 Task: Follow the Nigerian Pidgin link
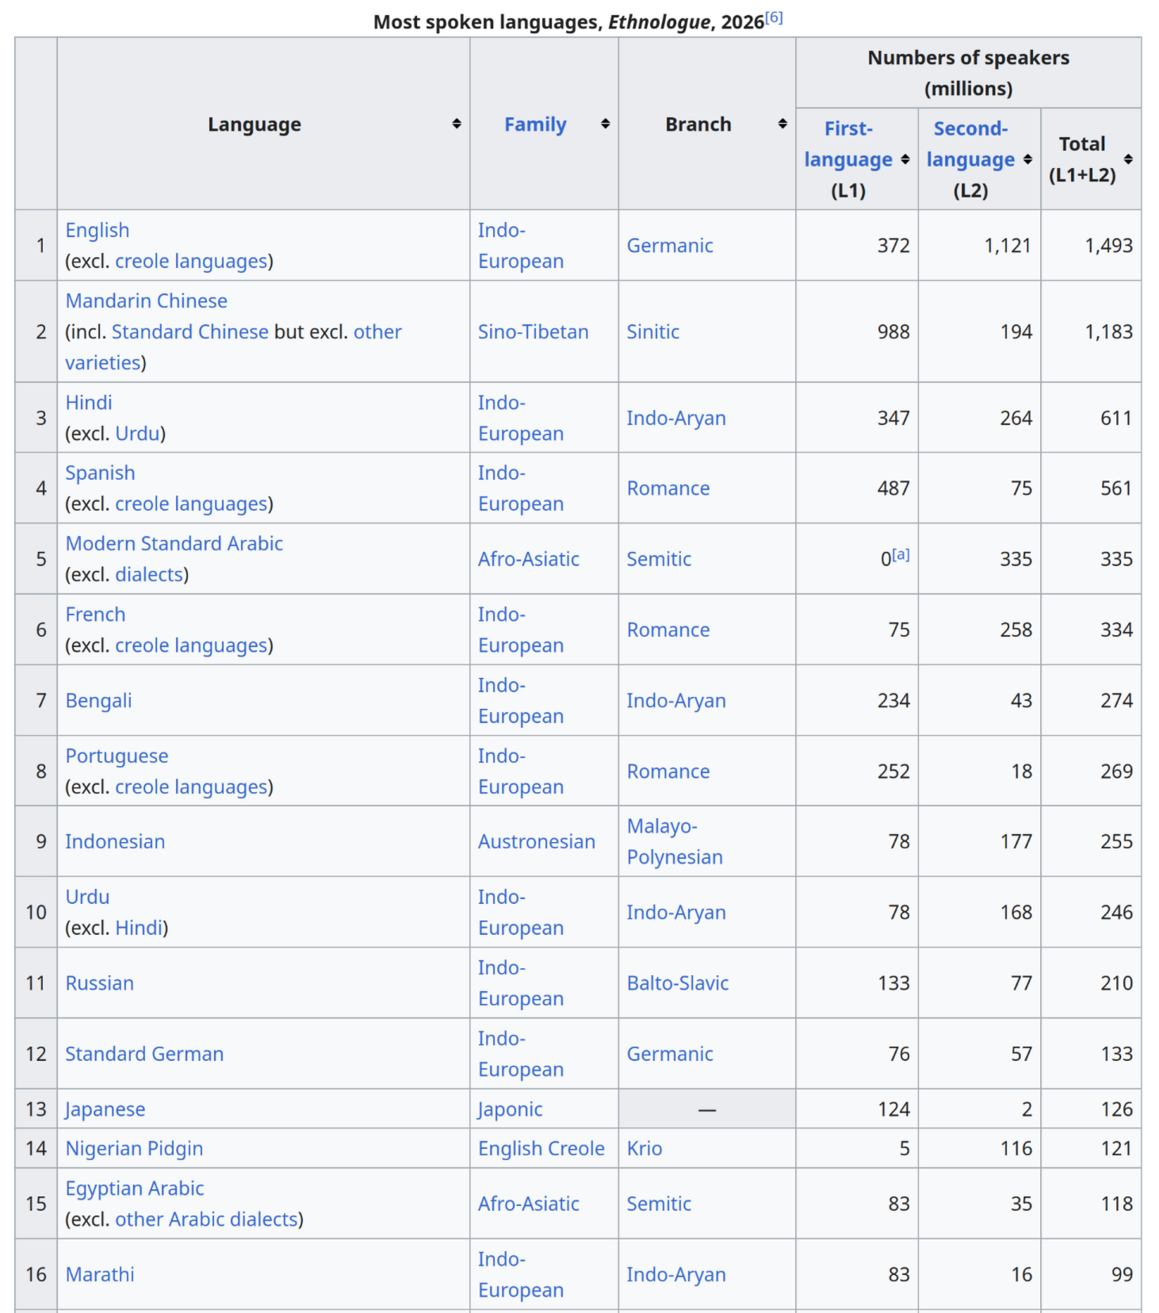pyautogui.click(x=135, y=1149)
